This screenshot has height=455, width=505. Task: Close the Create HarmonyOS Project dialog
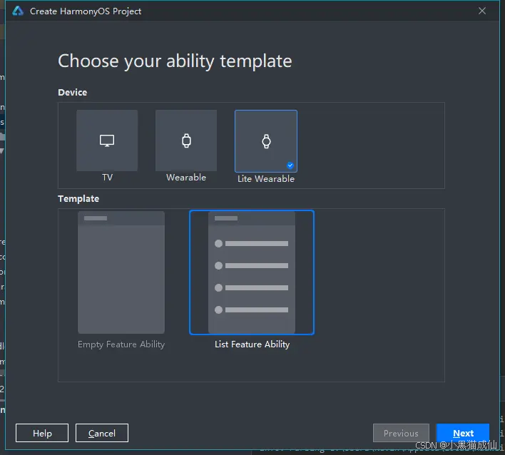coord(482,11)
